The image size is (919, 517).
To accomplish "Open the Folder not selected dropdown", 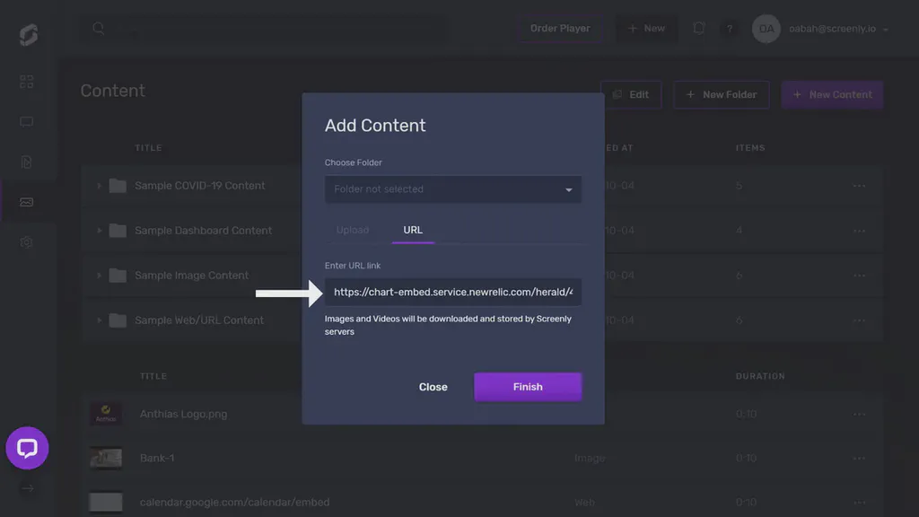I will click(452, 189).
